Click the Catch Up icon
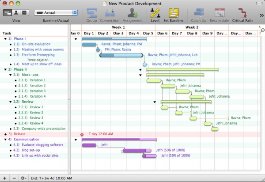Viewport: 265px width, 182px height. pos(199,13)
